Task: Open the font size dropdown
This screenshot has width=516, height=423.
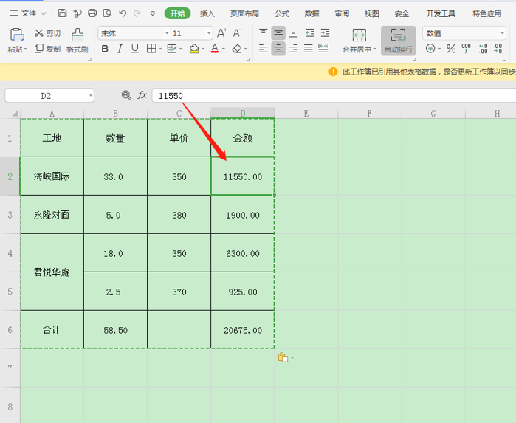Action: coord(209,33)
